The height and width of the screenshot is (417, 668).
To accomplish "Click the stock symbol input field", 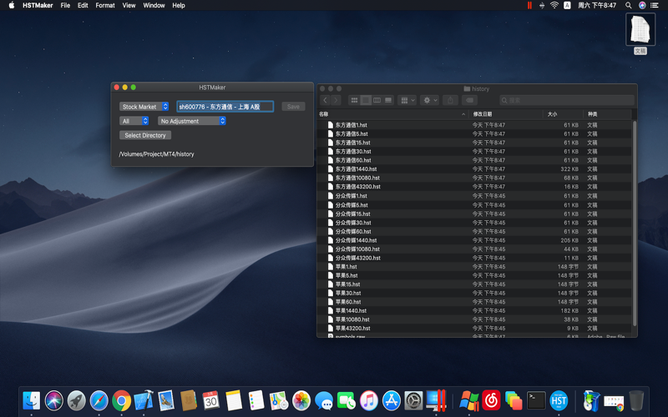I will 225,107.
